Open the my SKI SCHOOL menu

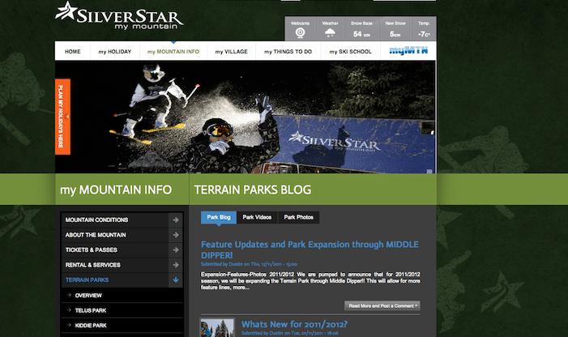[x=350, y=51]
